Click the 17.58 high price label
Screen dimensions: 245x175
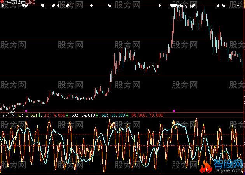tap(189, 7)
